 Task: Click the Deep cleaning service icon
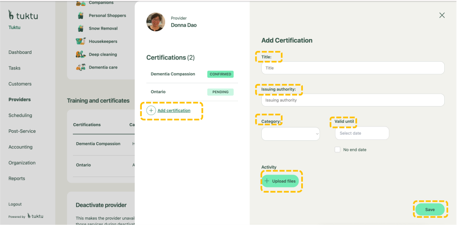coord(81,54)
